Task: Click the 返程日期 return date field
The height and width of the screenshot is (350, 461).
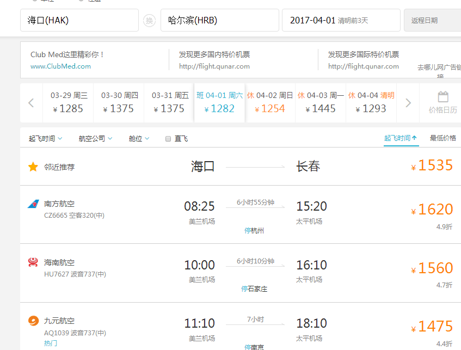Action: tap(432, 20)
